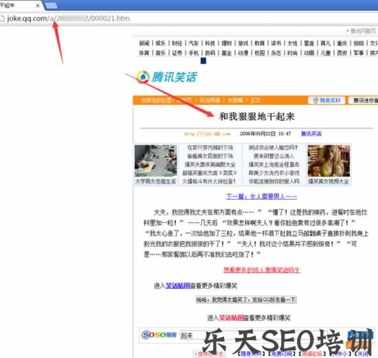
Task: Open the 超搞笑重庆方言《卖菜》 link
Action: (x=210, y=173)
